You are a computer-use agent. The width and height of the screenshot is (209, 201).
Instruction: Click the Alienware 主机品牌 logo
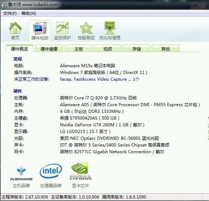pyautogui.click(x=21, y=171)
